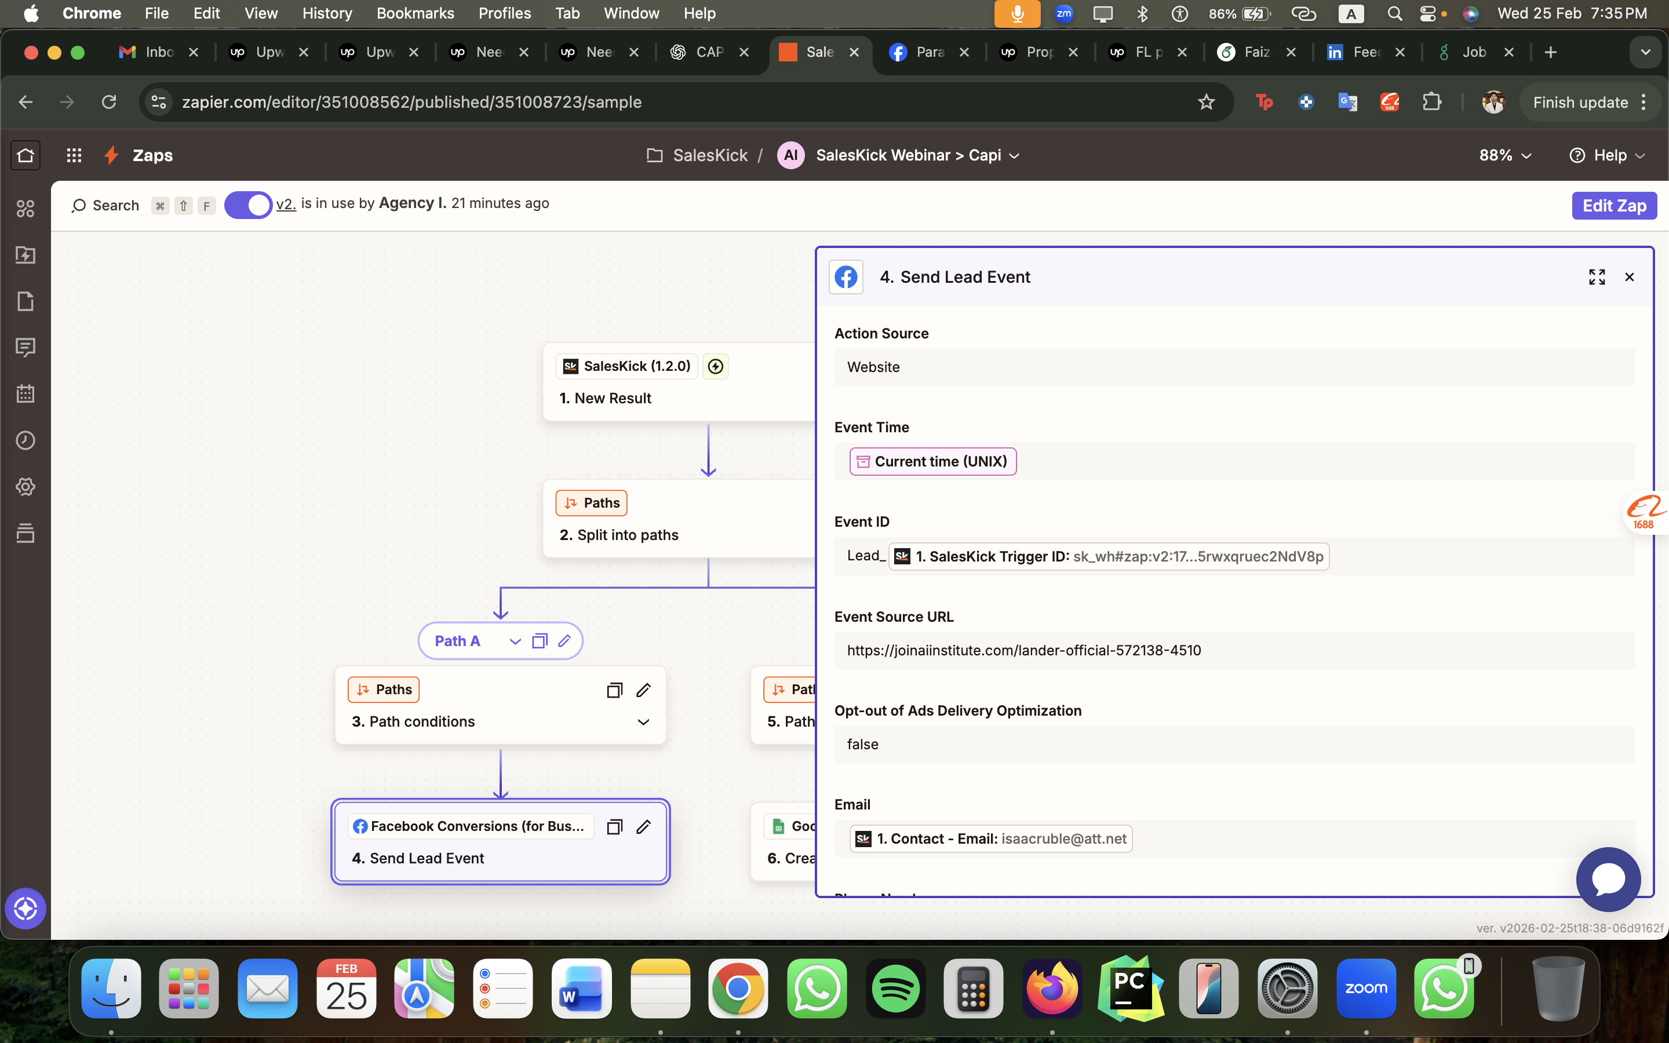Open the Bookmarks menu in Chrome
1669x1043 pixels.
coord(416,13)
